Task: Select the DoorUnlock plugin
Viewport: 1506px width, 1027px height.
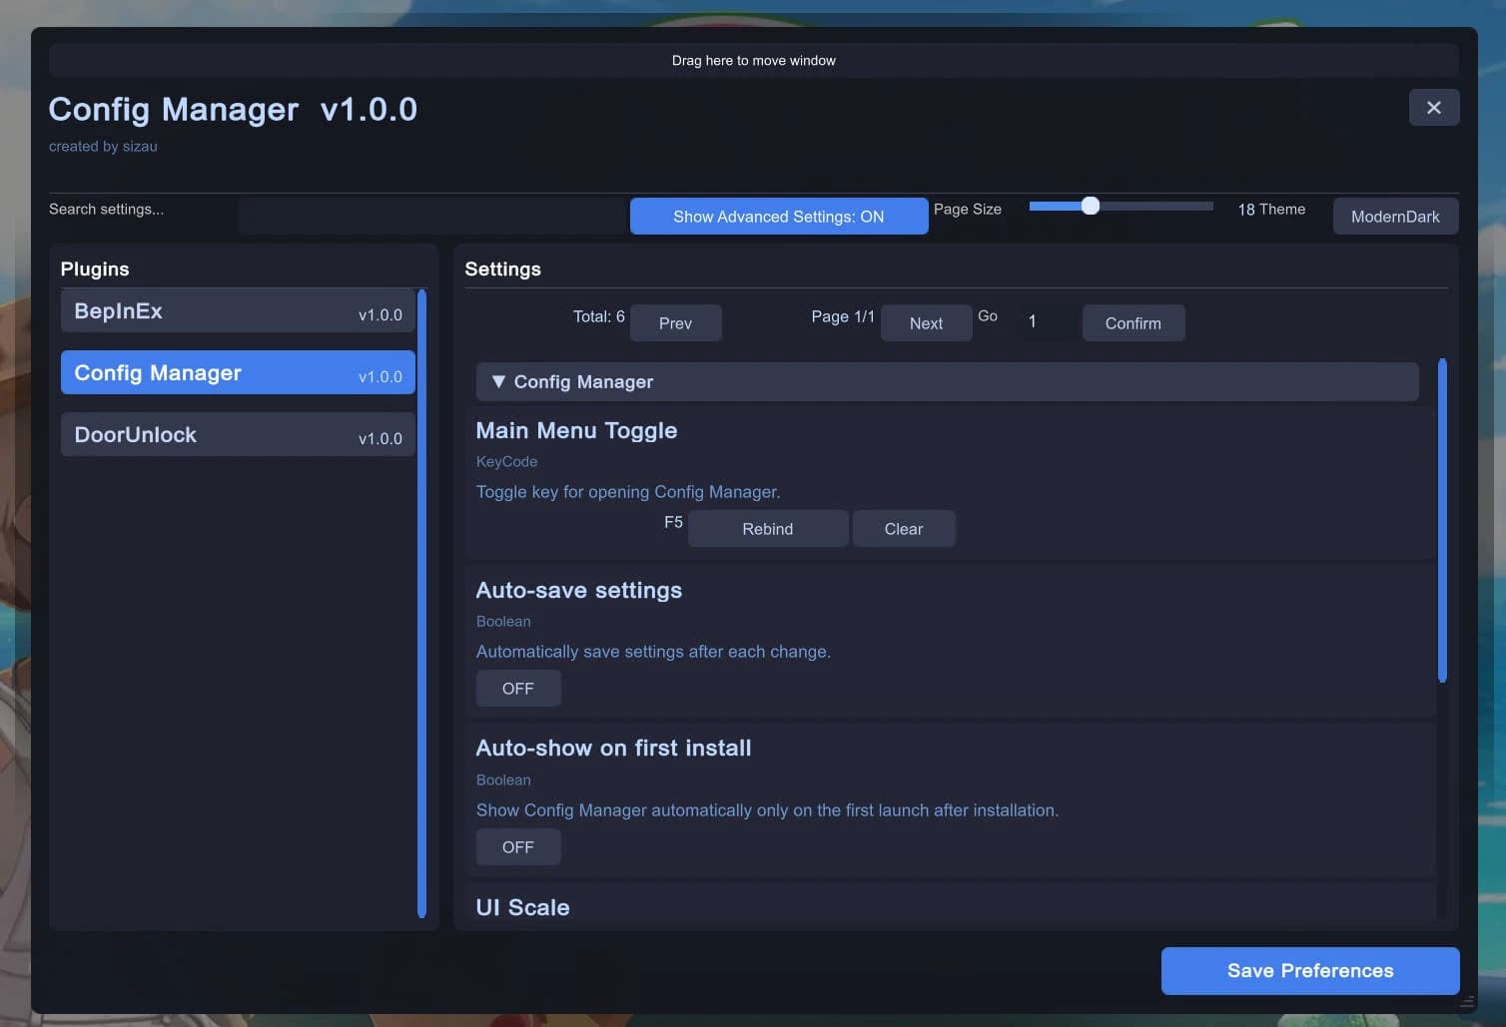Action: [238, 434]
